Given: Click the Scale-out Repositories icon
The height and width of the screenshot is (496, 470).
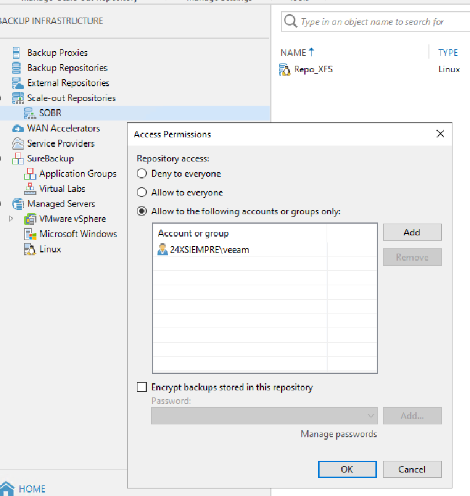Looking at the screenshot, I should (x=18, y=98).
